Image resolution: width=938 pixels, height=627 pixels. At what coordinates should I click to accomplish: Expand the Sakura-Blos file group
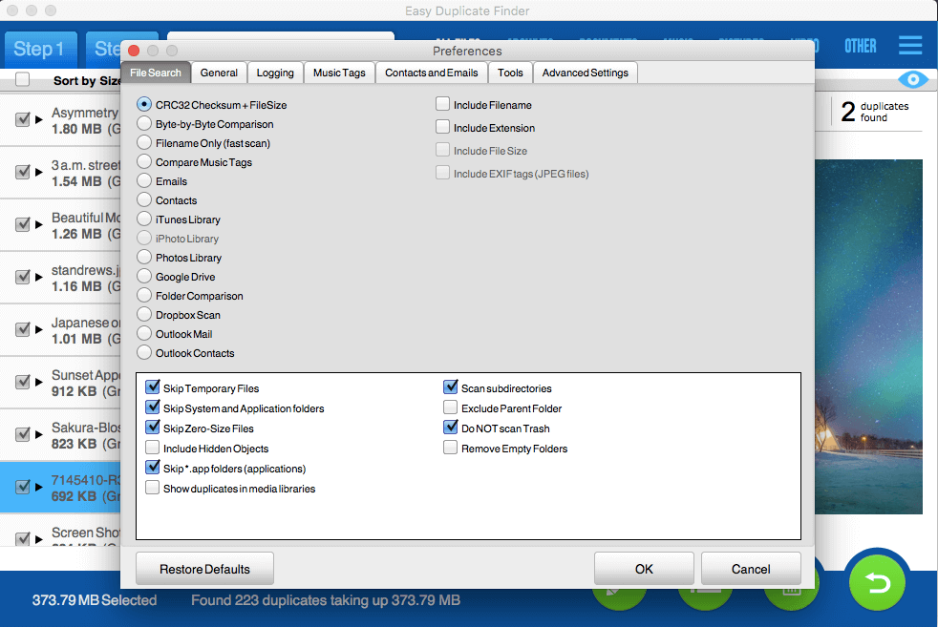pos(39,434)
